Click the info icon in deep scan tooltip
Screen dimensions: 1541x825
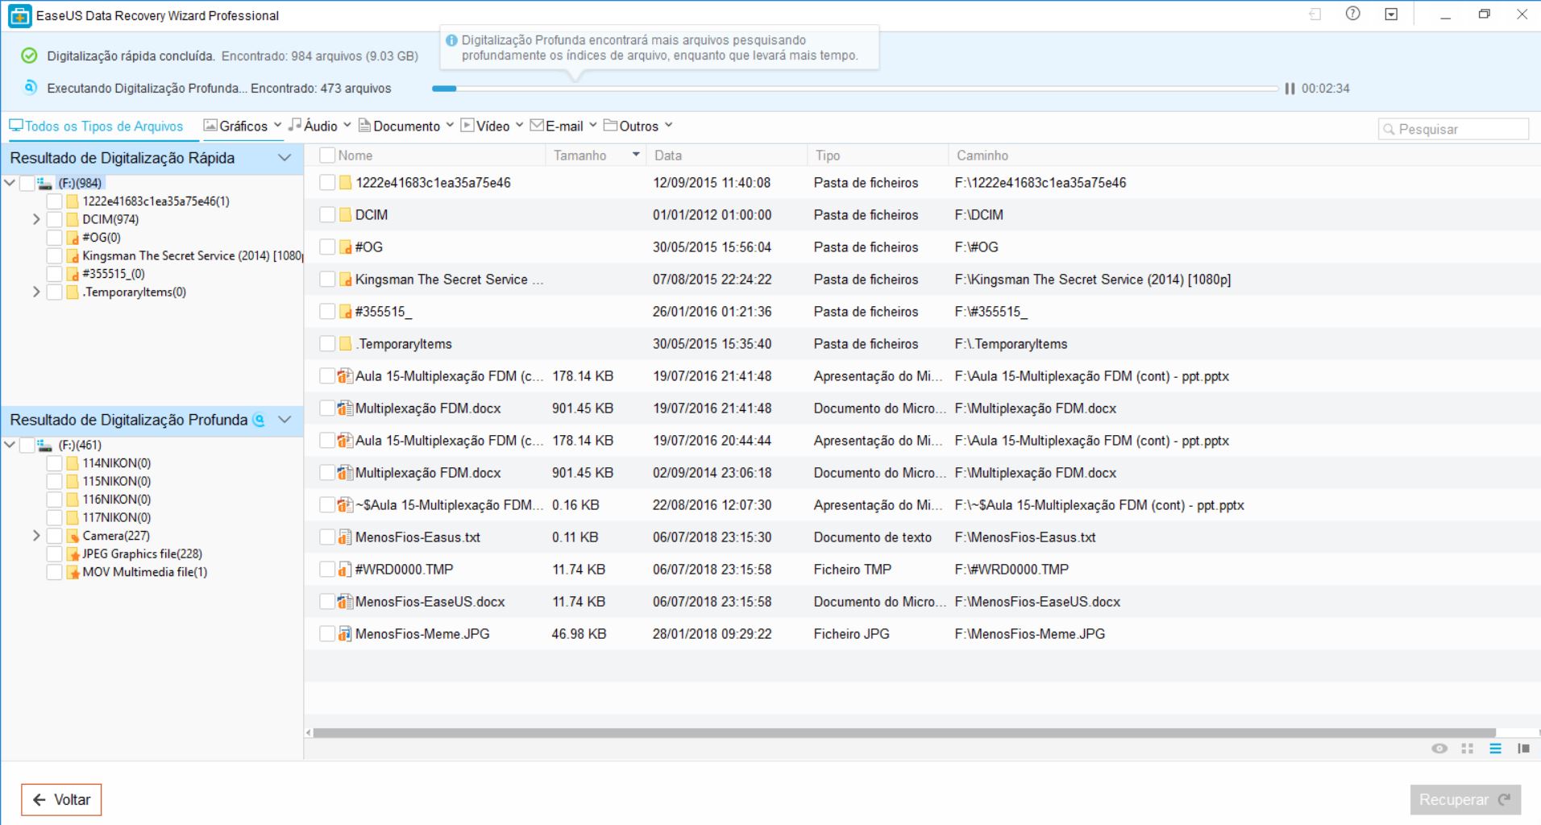(x=451, y=40)
